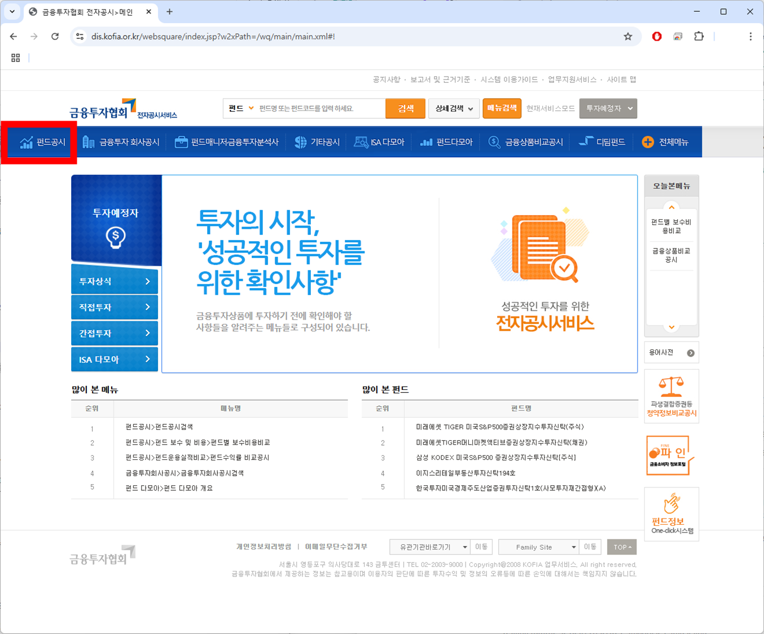Click the 금융투자협회 전자공시서비스 logo
This screenshot has height=634, width=764.
124,109
